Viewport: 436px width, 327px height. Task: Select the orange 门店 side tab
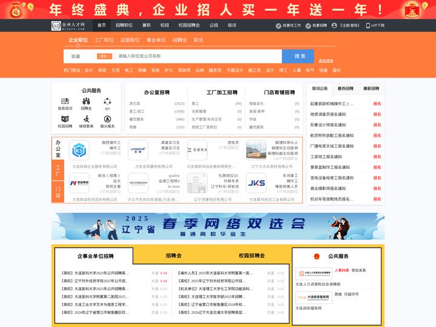click(58, 192)
